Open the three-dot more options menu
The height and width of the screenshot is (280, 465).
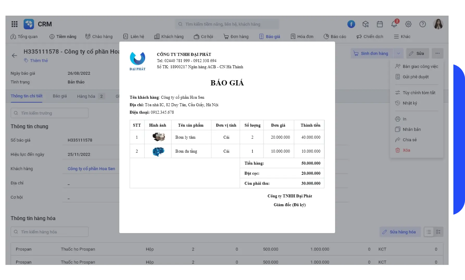coord(438,53)
